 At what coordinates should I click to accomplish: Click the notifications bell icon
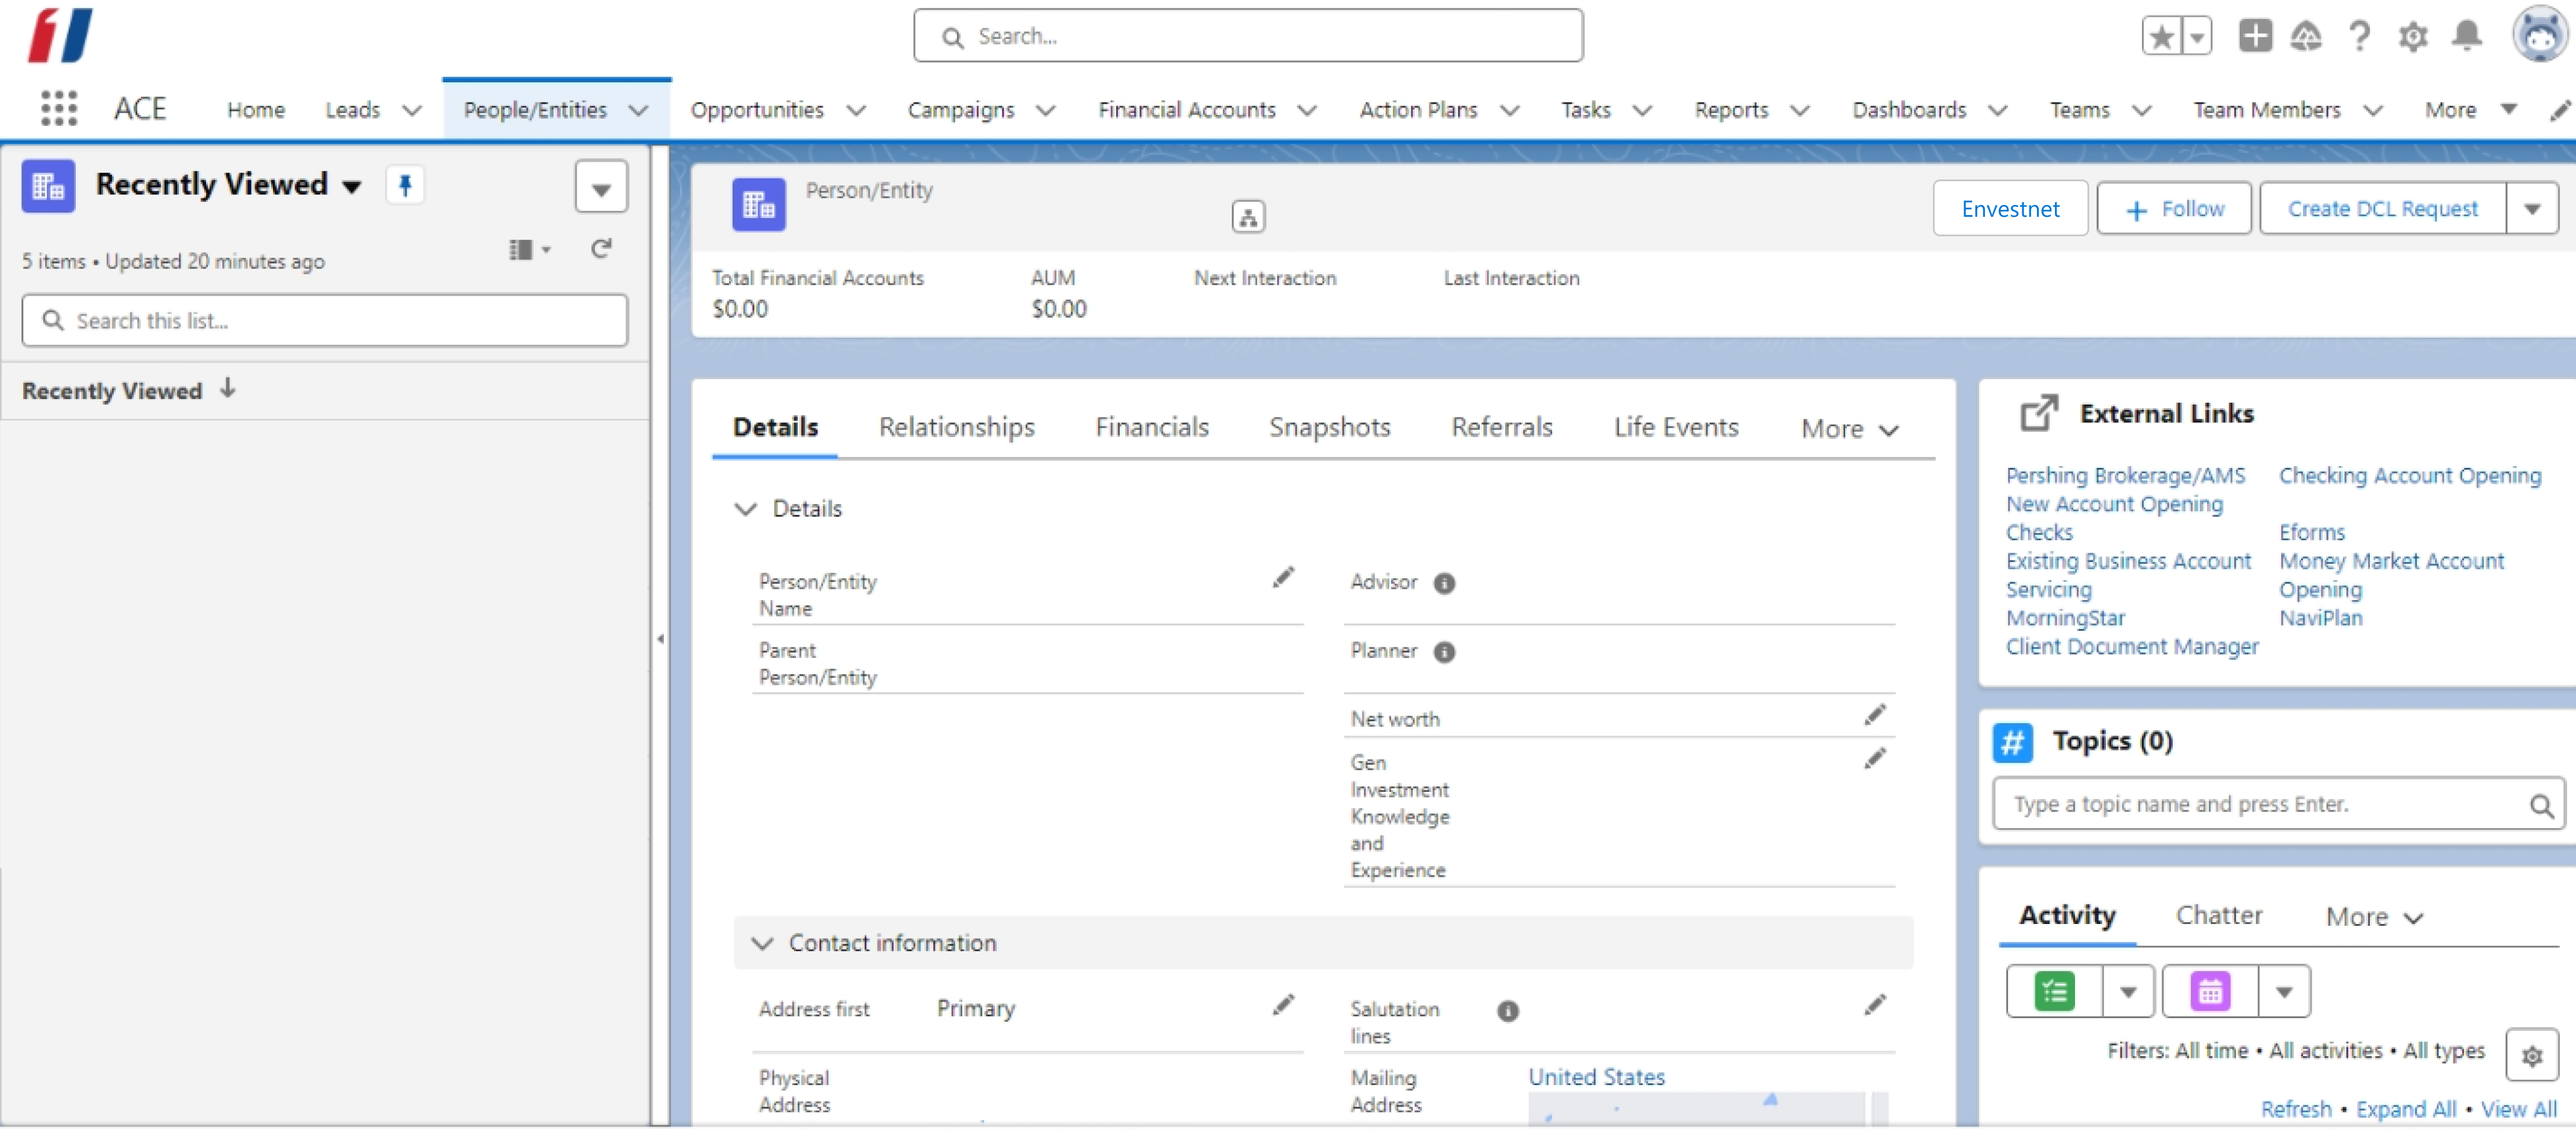tap(2466, 37)
